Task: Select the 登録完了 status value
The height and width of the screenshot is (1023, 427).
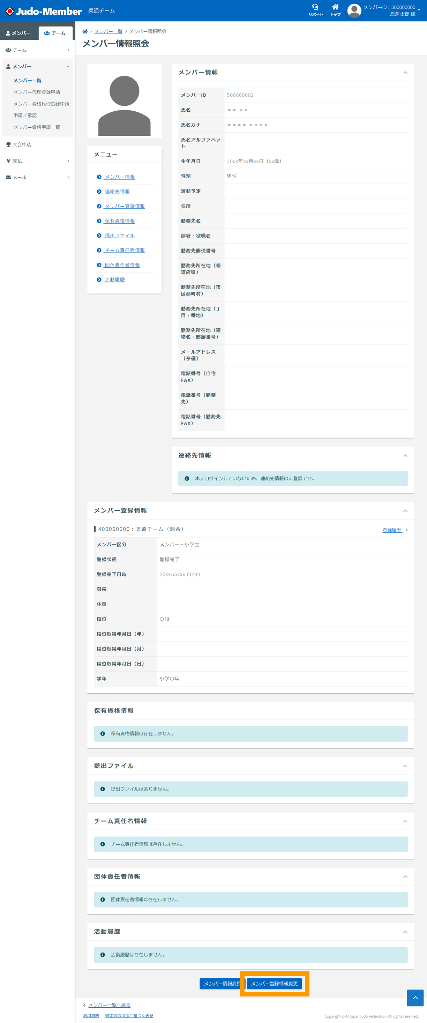Action: pyautogui.click(x=169, y=560)
